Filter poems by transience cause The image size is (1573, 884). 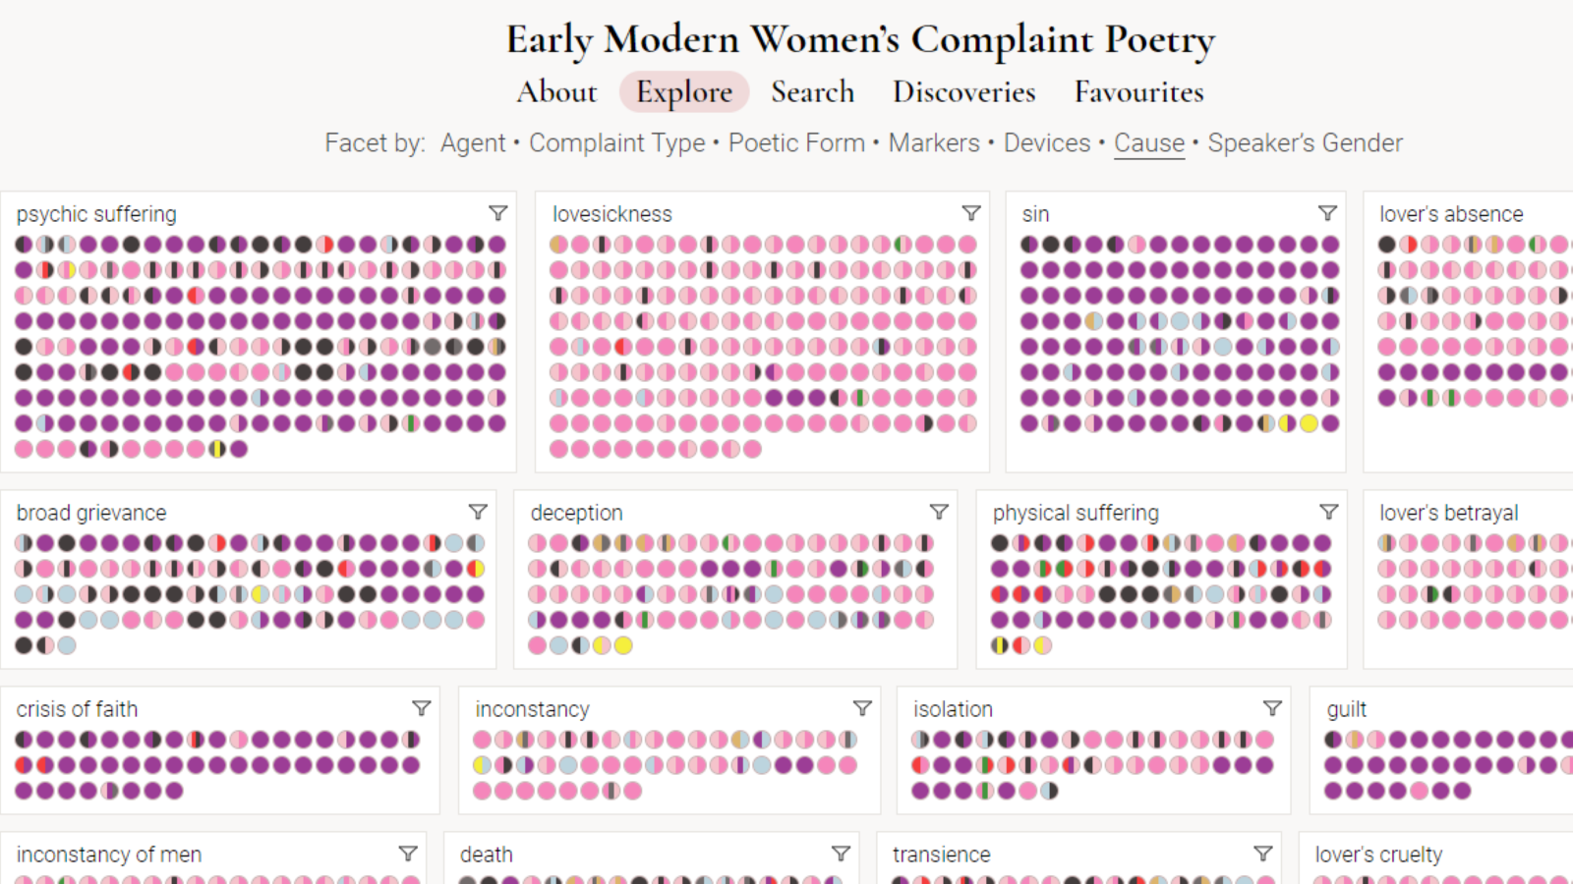click(x=1263, y=854)
